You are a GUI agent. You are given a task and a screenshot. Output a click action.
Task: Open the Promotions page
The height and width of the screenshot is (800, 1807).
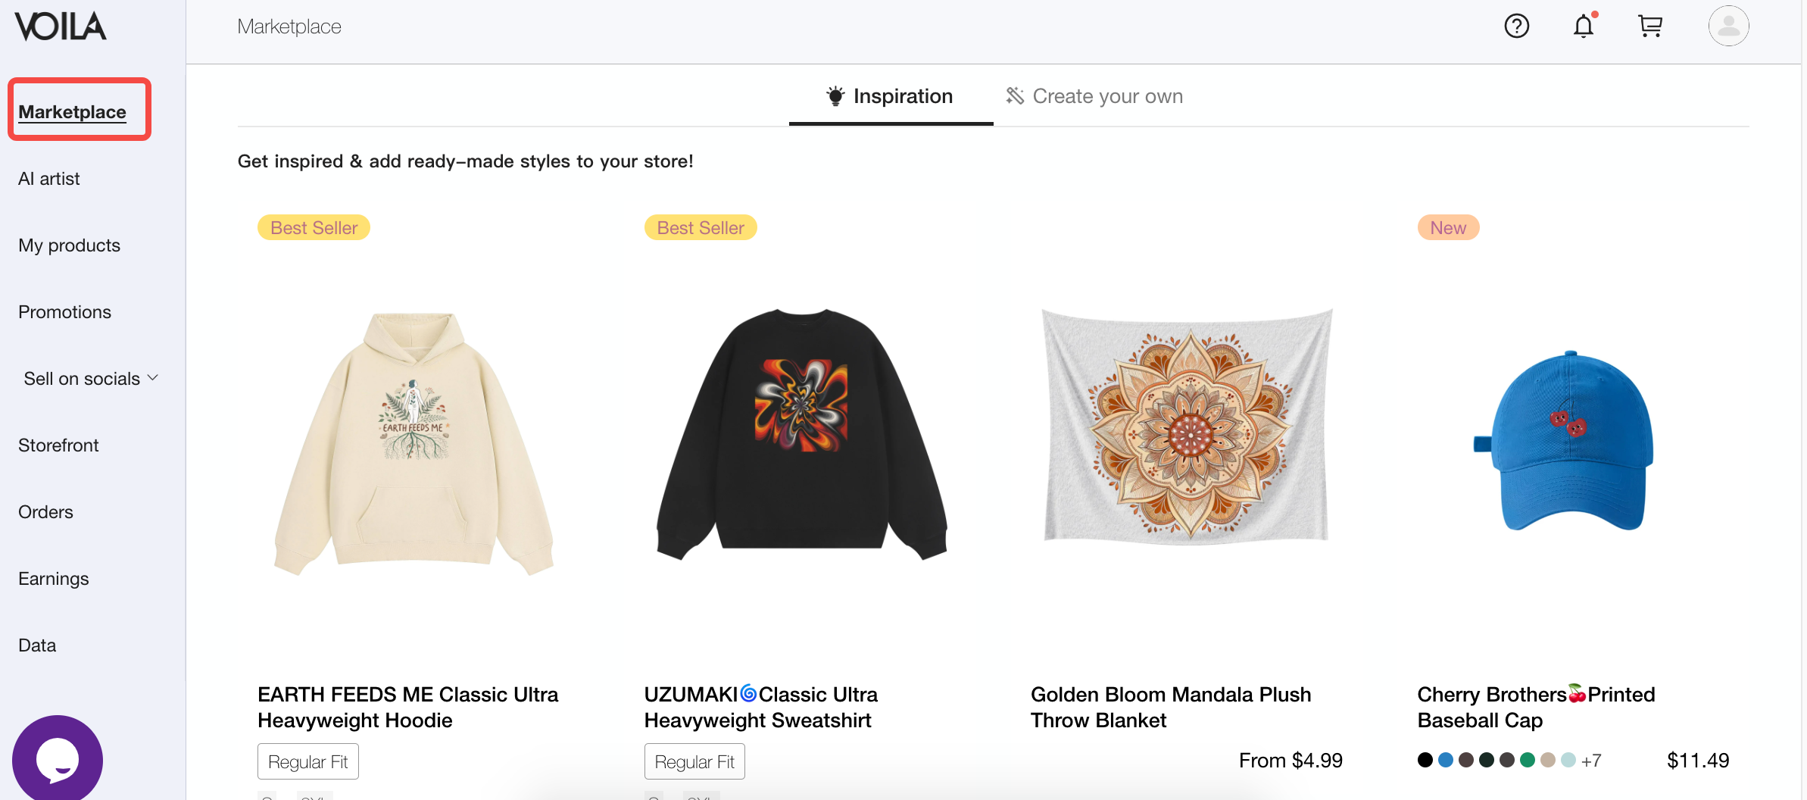coord(64,312)
